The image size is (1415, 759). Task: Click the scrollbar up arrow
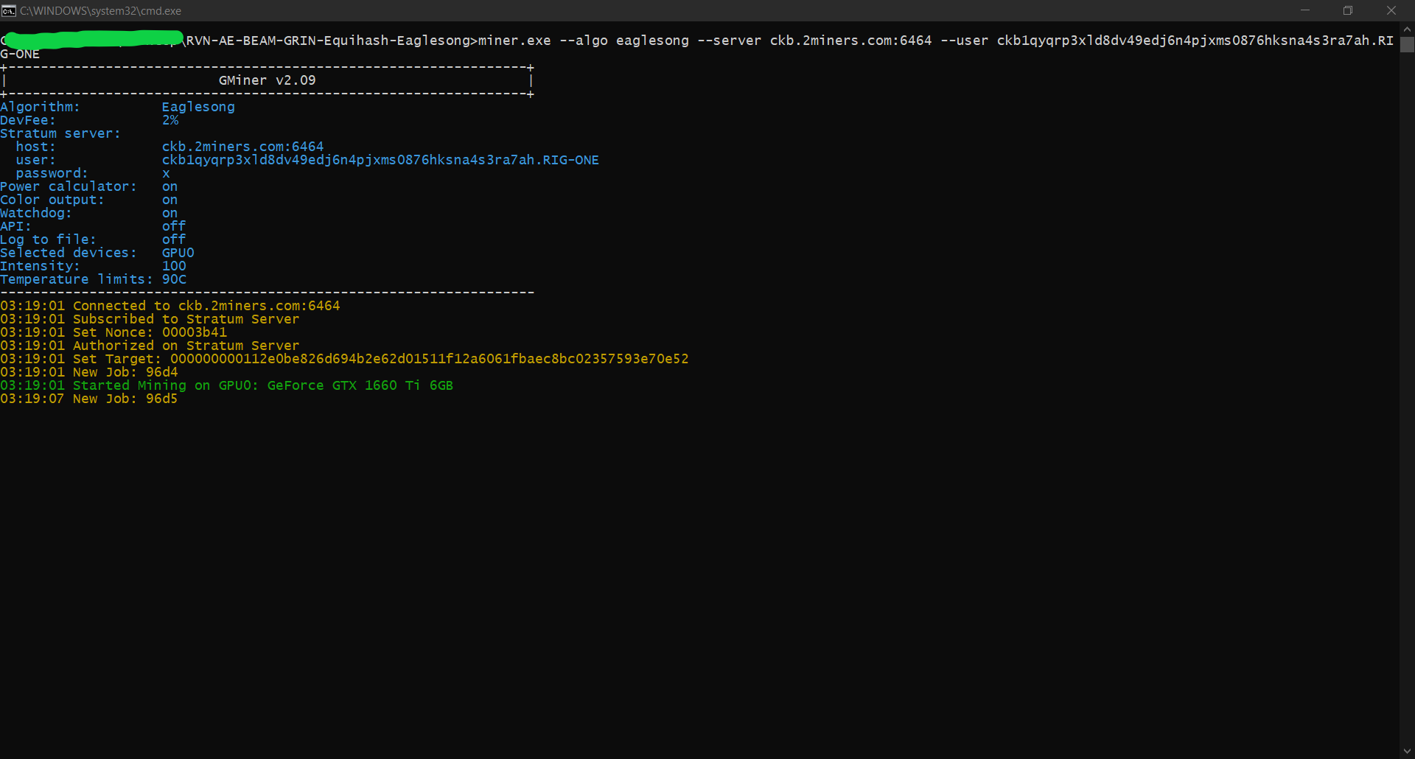click(x=1407, y=29)
